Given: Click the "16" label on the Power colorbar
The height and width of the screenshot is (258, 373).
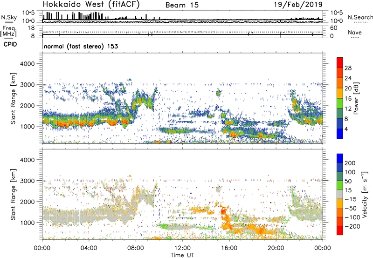Looking at the screenshot, I should 348,98.
